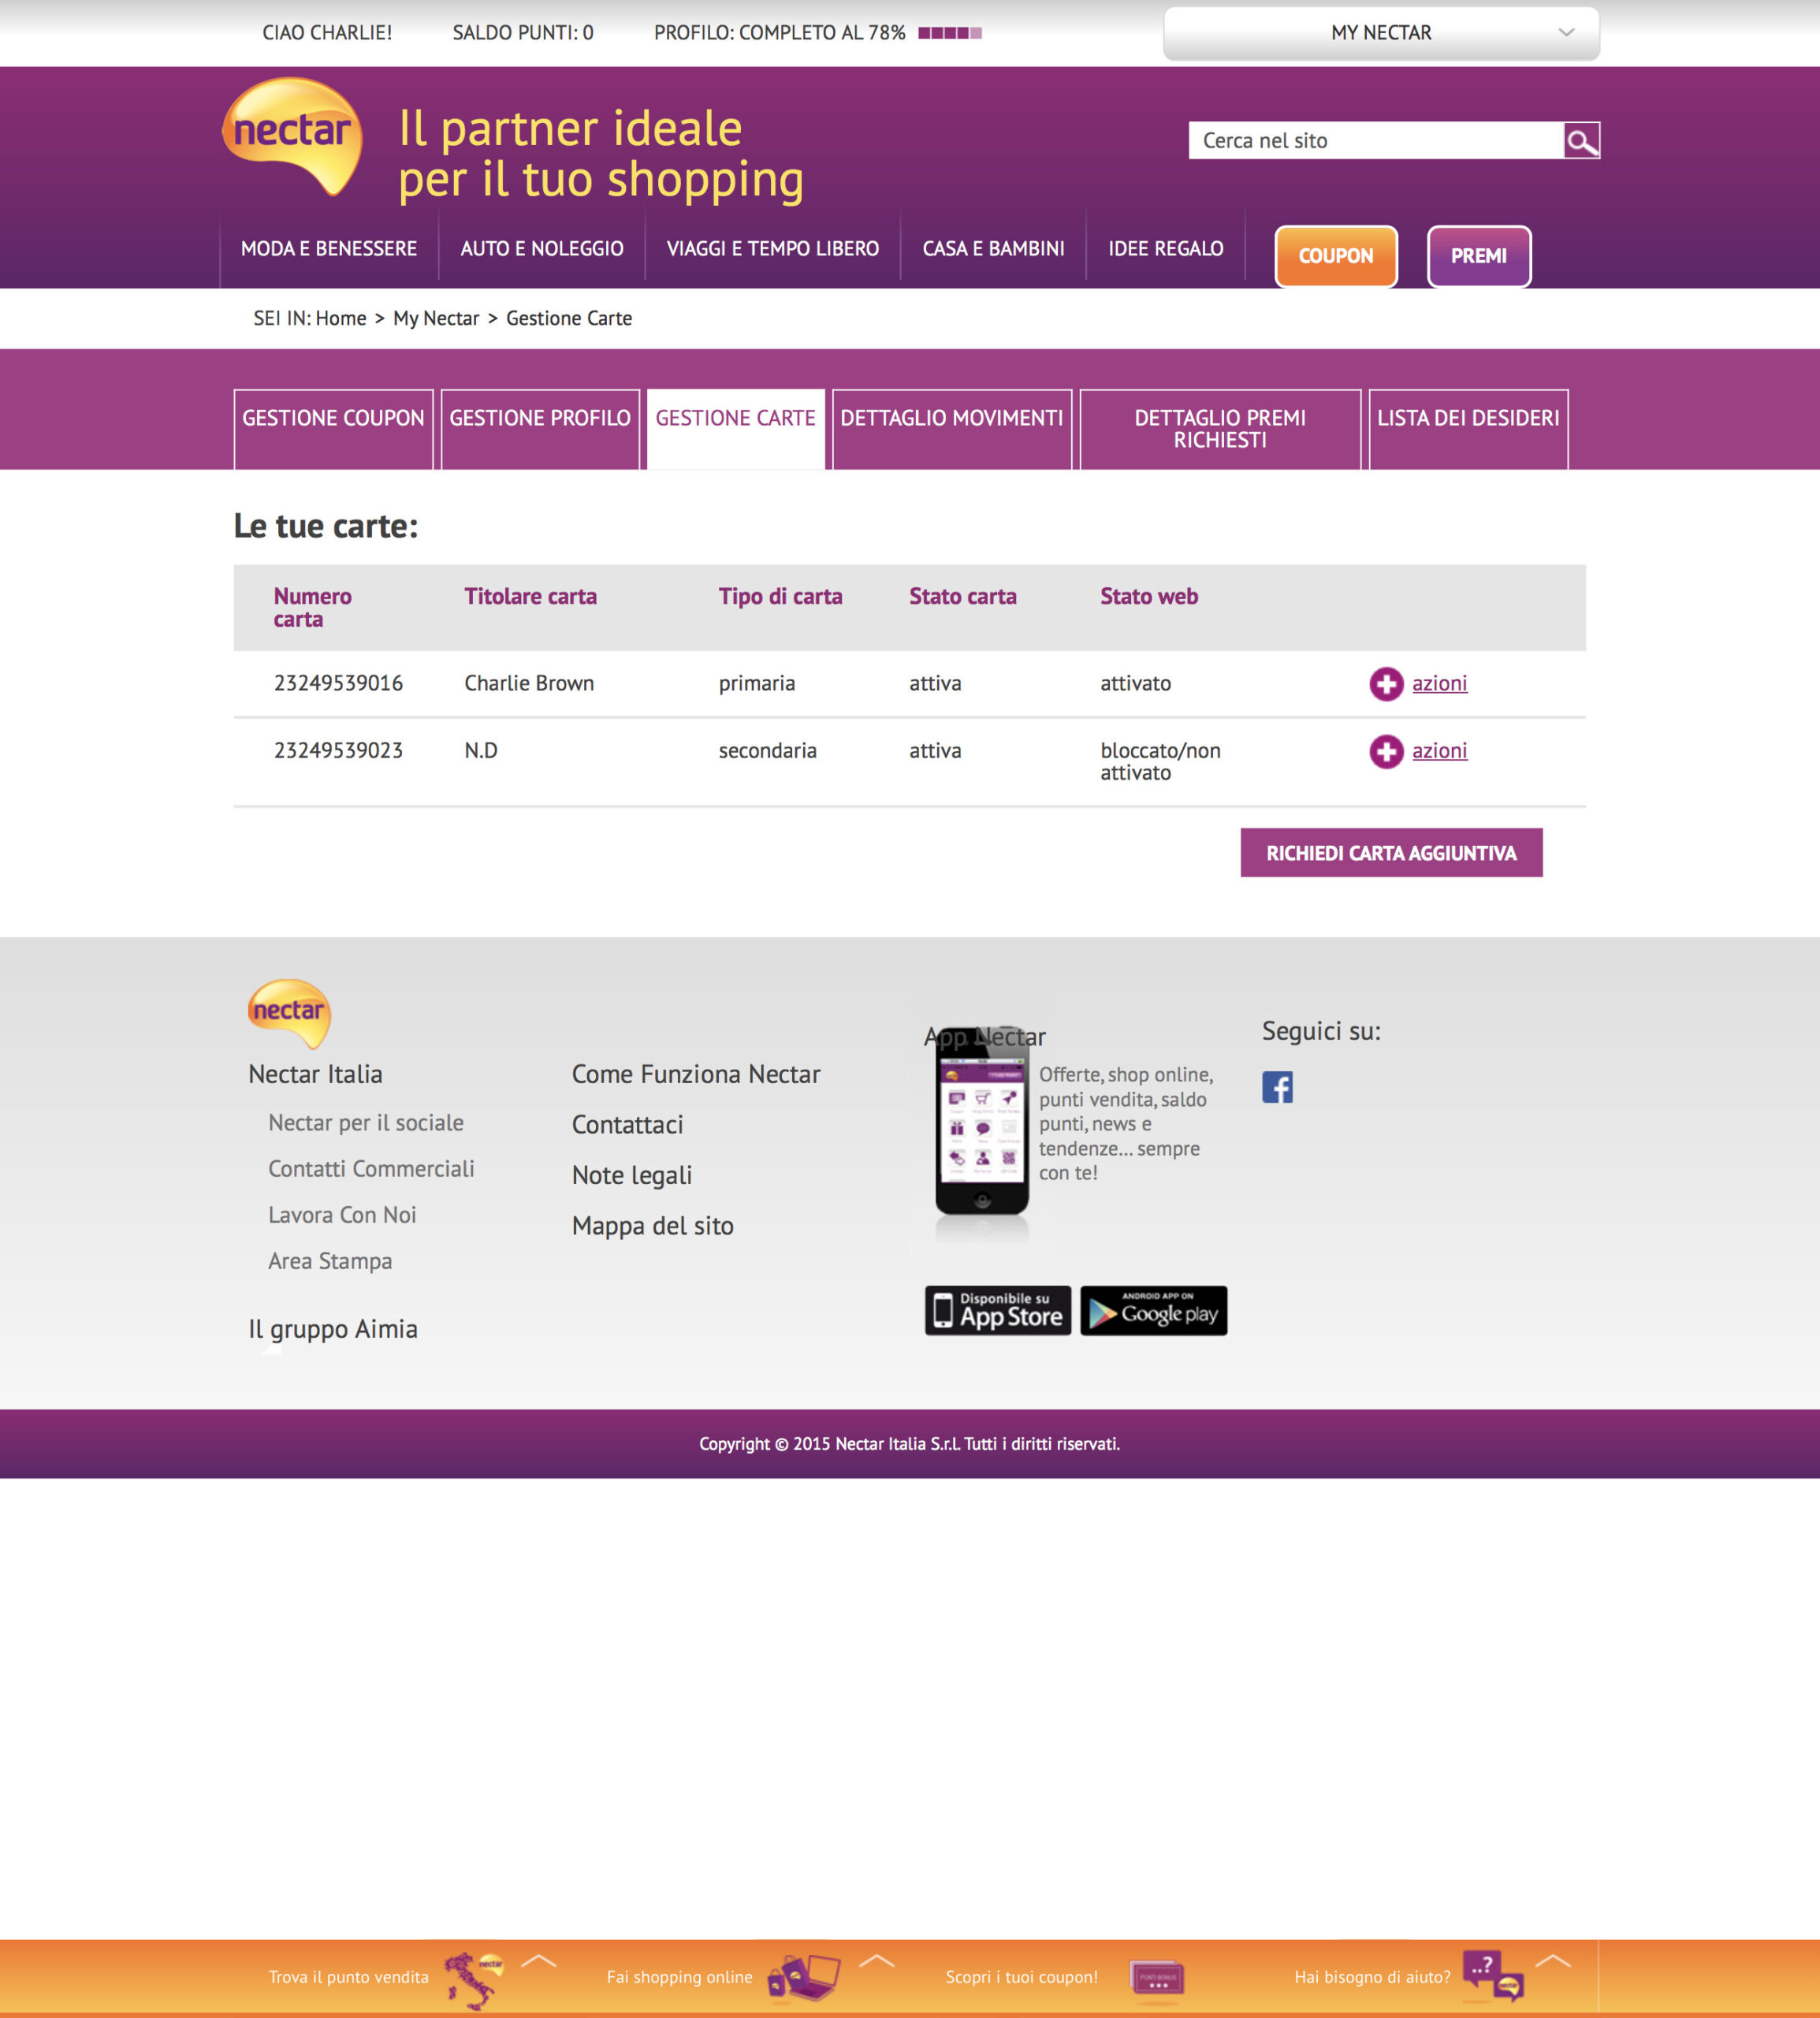
Task: Click the search magnifier icon
Action: (x=1581, y=141)
